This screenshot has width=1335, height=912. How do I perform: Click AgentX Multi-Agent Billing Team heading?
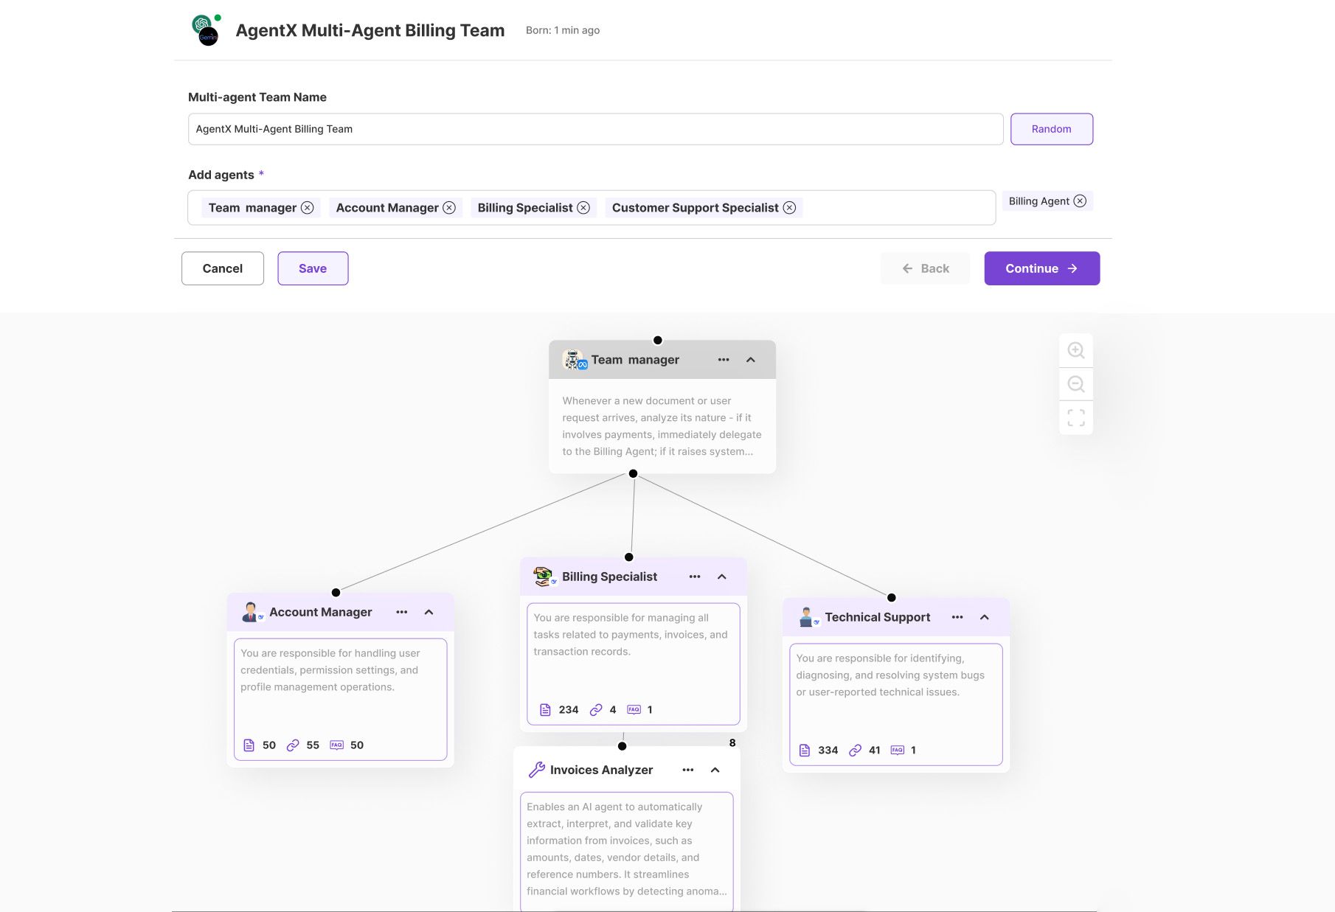point(370,30)
